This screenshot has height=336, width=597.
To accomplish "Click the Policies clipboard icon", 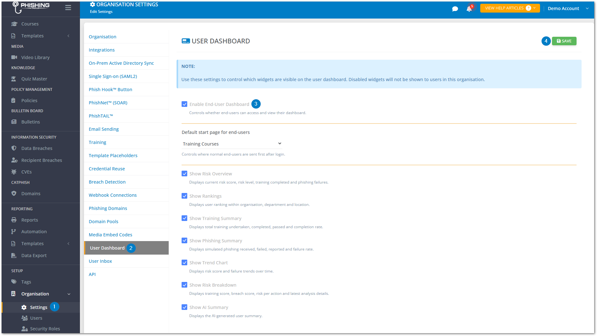I will (x=13, y=100).
